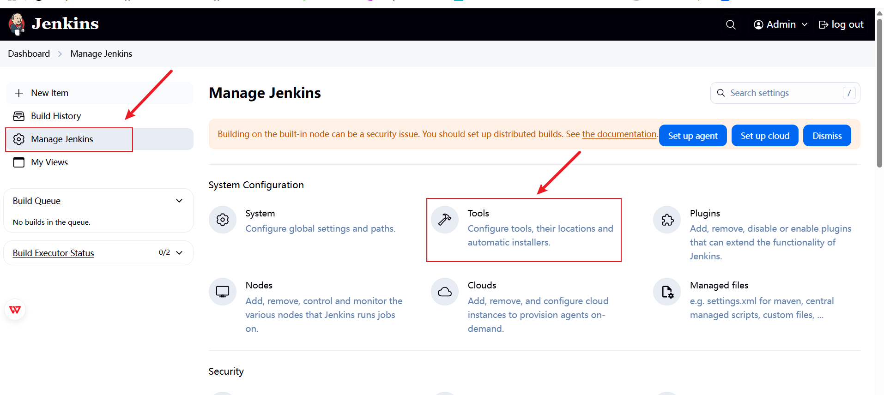
Task: Click the Tools hammer icon
Action: pos(445,220)
